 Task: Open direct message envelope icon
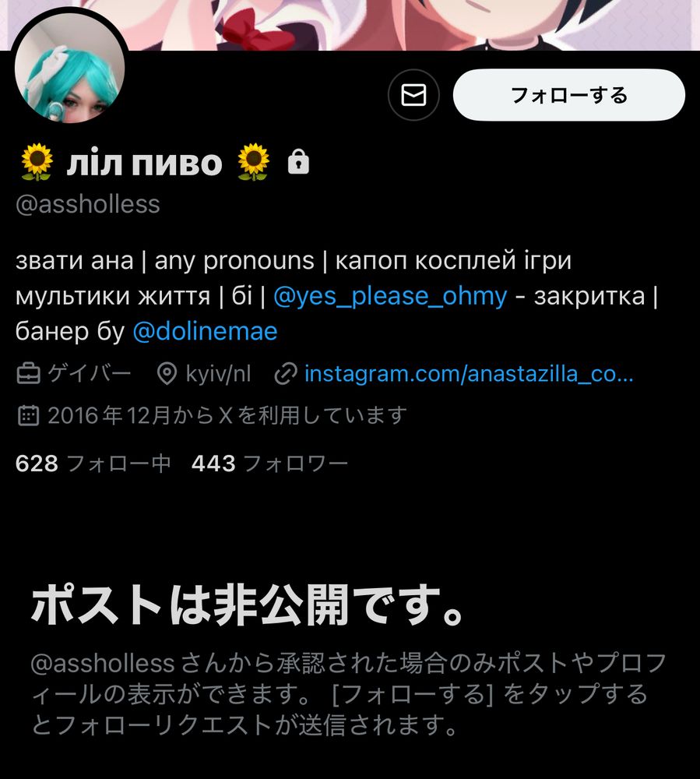pyautogui.click(x=413, y=95)
